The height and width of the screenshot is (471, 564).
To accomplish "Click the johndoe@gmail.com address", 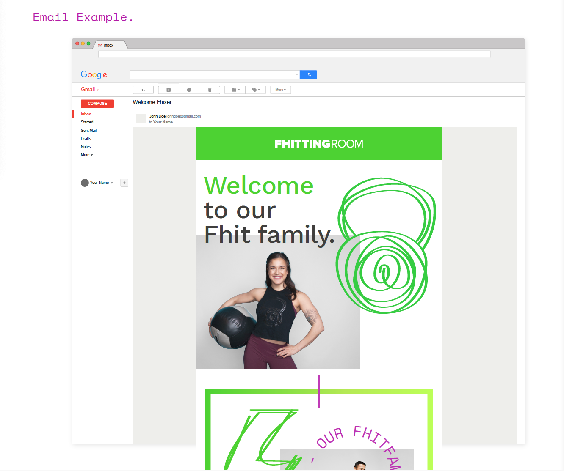I will point(184,116).
